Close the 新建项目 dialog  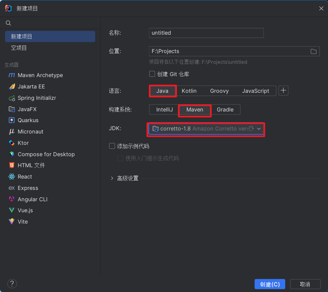tap(321, 8)
